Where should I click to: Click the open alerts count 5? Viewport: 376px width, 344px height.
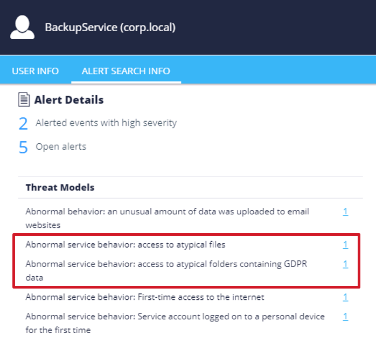click(23, 147)
